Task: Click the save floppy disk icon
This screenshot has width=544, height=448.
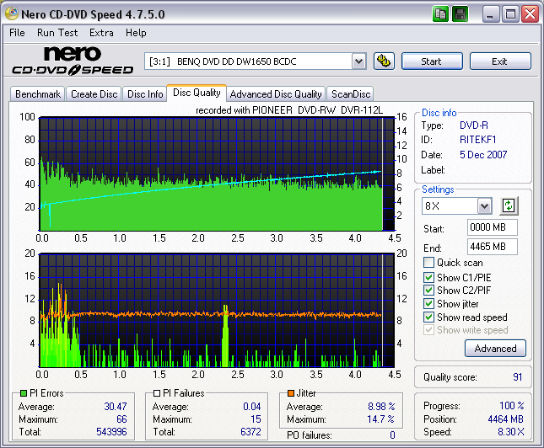Action: pos(460,14)
